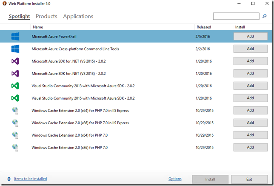
Task: Add Azure Cross-platform Command Line Tools
Action: tap(251, 49)
